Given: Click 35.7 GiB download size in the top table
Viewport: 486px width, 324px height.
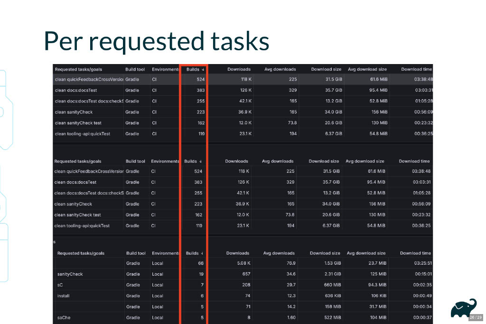Looking at the screenshot, I should pyautogui.click(x=334, y=90).
